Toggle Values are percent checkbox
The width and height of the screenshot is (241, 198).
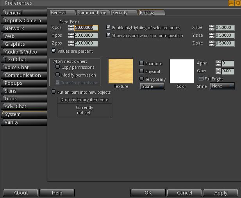(x=54, y=51)
